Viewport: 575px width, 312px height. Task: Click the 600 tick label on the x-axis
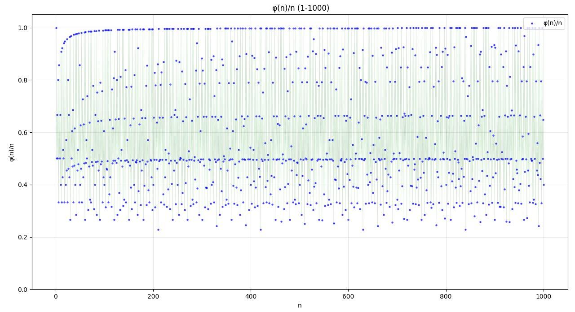point(349,296)
